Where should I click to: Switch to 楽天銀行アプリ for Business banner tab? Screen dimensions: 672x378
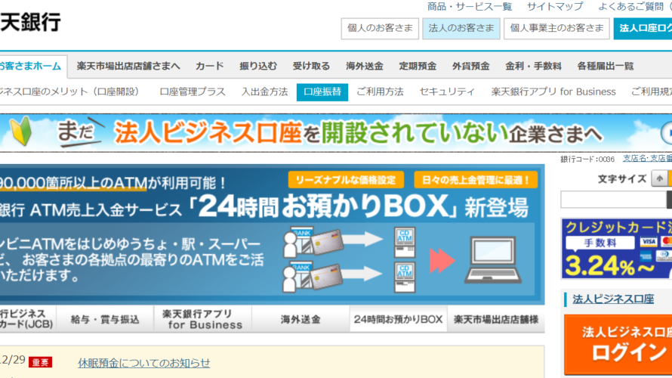[203, 319]
